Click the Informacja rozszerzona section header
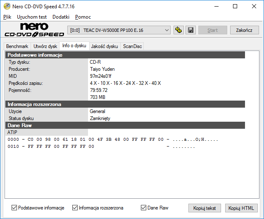Screen dimensions: 264x219 click(x=125, y=104)
